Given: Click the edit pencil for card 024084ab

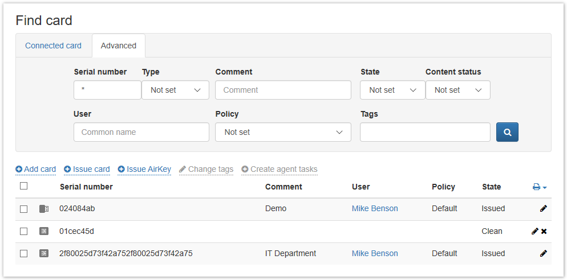Looking at the screenshot, I should point(543,209).
